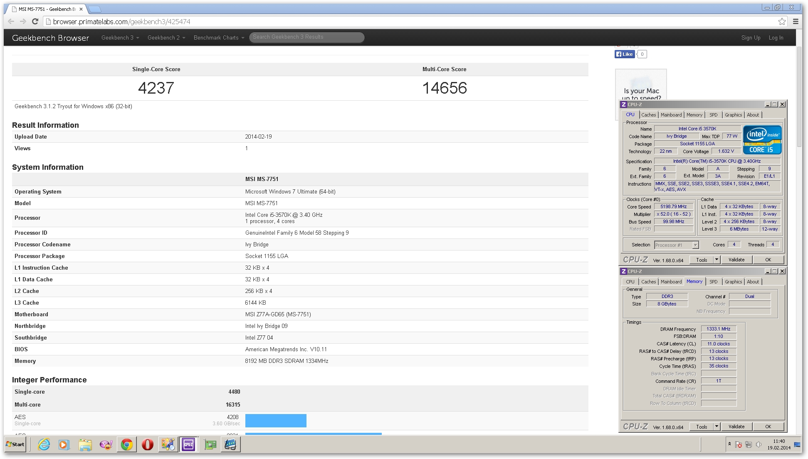Click the glasses-and-chart taskbar icon
Screen dimensions: 808x459
(x=230, y=444)
